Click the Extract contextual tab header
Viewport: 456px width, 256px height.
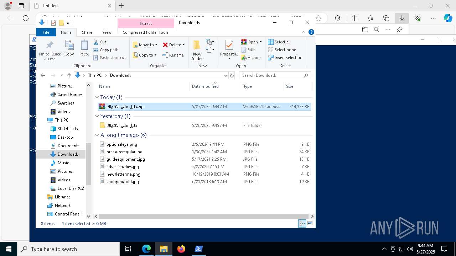[x=146, y=23]
